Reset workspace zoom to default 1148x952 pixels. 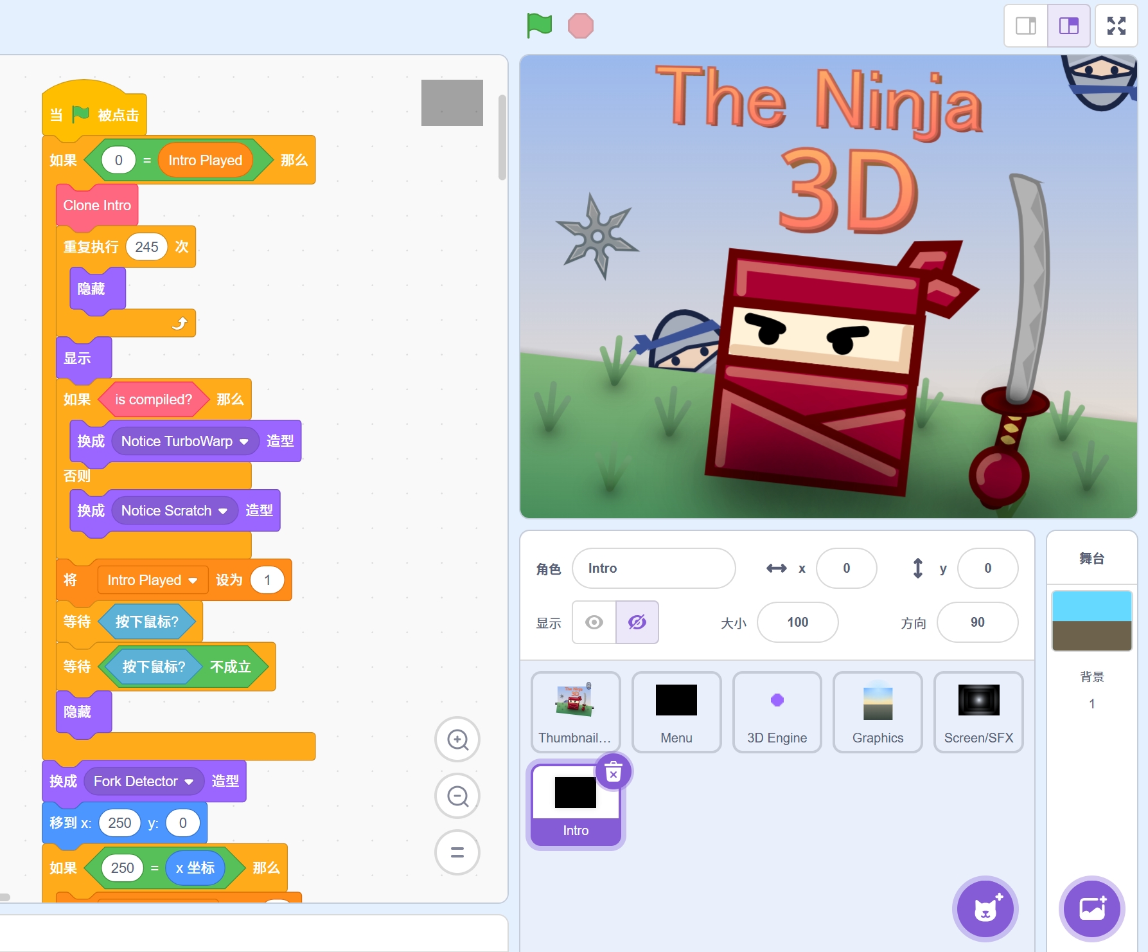[x=457, y=853]
